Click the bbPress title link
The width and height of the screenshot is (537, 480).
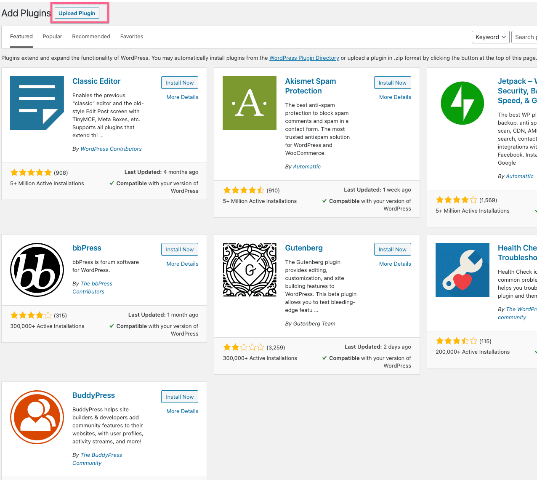pos(87,248)
